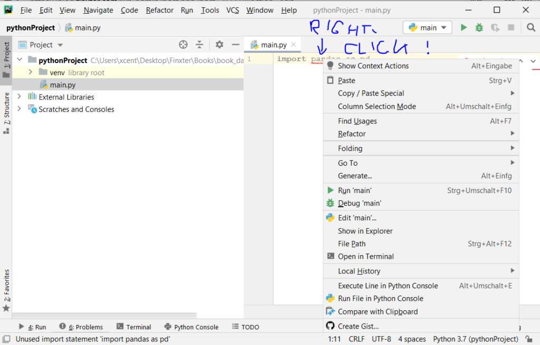
Task: Select main.py in the project tree
Action: pyautogui.click(x=62, y=85)
